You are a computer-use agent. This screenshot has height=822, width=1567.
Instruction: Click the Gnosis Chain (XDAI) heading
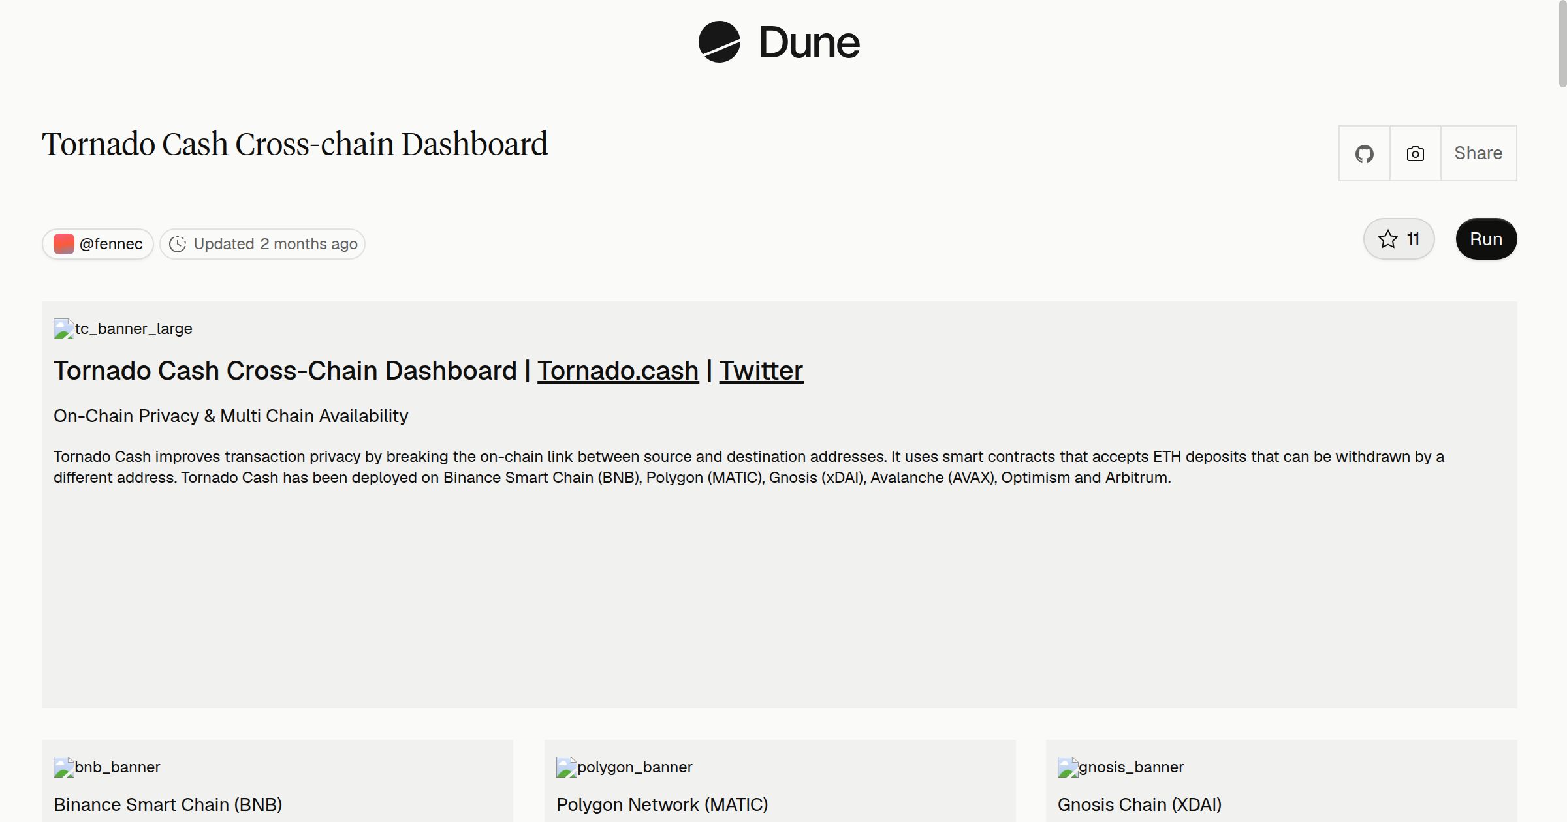click(x=1139, y=805)
